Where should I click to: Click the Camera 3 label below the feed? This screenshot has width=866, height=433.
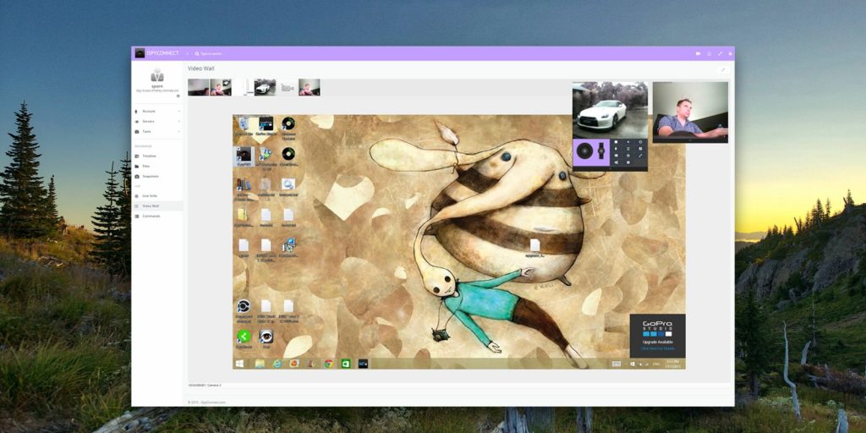pyautogui.click(x=205, y=385)
